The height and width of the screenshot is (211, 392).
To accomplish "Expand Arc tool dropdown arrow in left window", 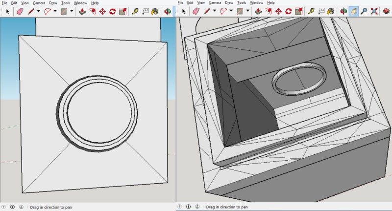I will click(x=55, y=11).
